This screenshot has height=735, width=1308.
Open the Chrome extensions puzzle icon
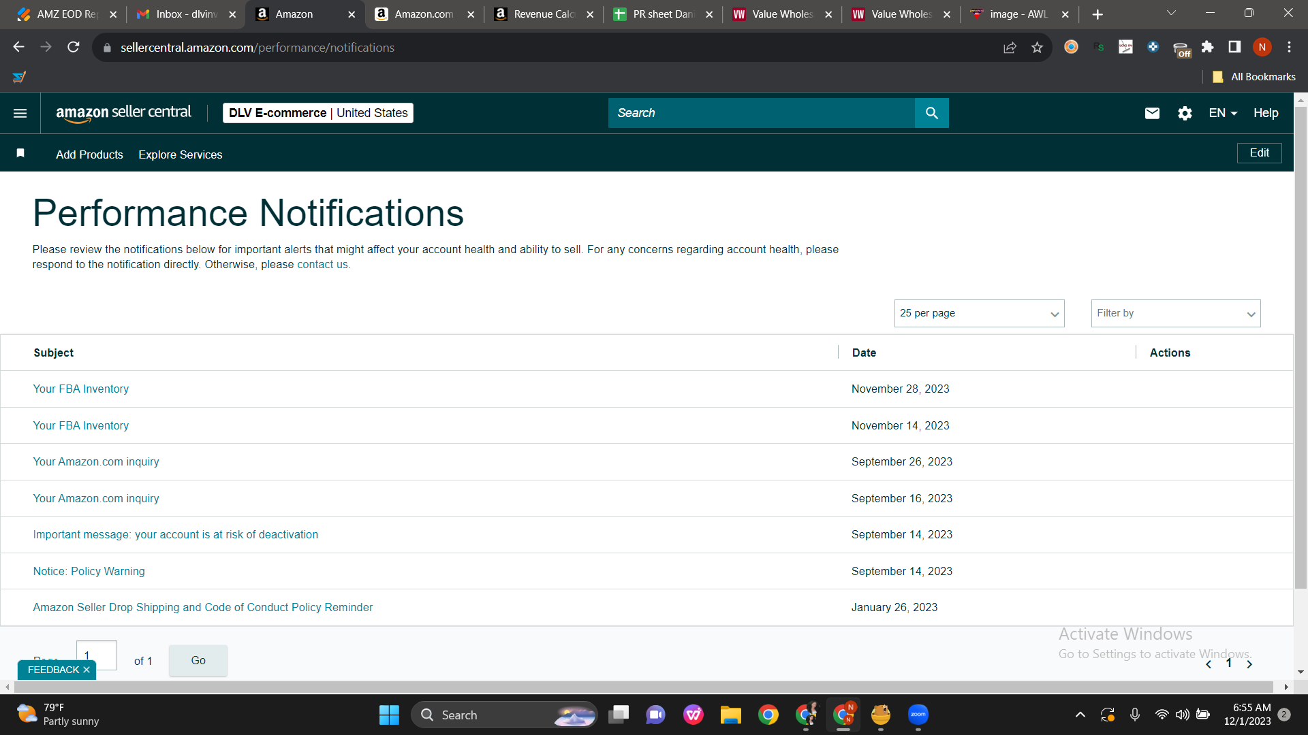pyautogui.click(x=1207, y=47)
